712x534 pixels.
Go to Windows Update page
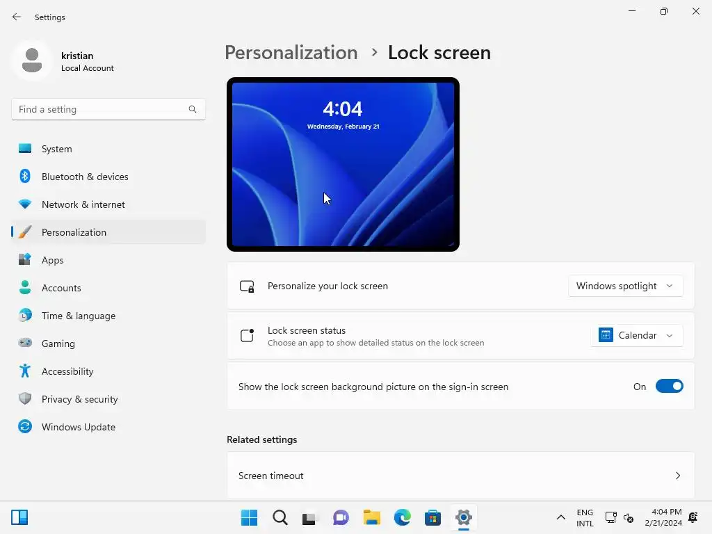(108, 427)
